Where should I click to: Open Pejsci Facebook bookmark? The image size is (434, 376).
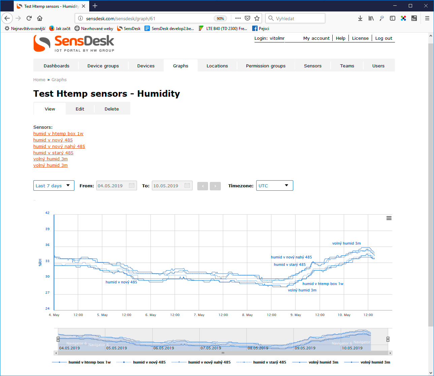tap(261, 28)
